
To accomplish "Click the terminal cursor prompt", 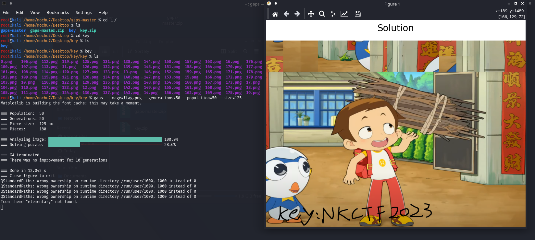I will [x=2, y=207].
